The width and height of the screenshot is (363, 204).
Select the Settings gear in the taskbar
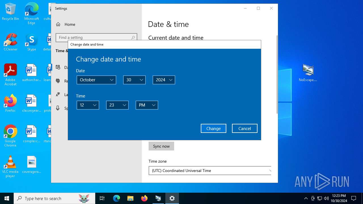pyautogui.click(x=172, y=198)
